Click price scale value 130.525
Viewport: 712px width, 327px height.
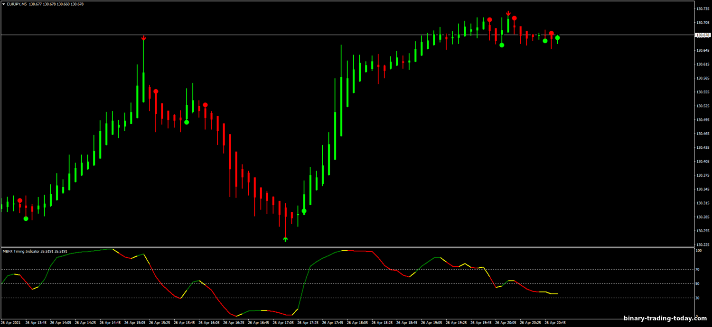point(703,106)
